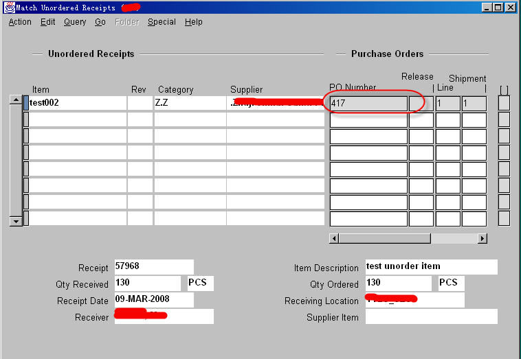Click the Item Description field test unorder item
The height and width of the screenshot is (359, 521).
point(431,267)
